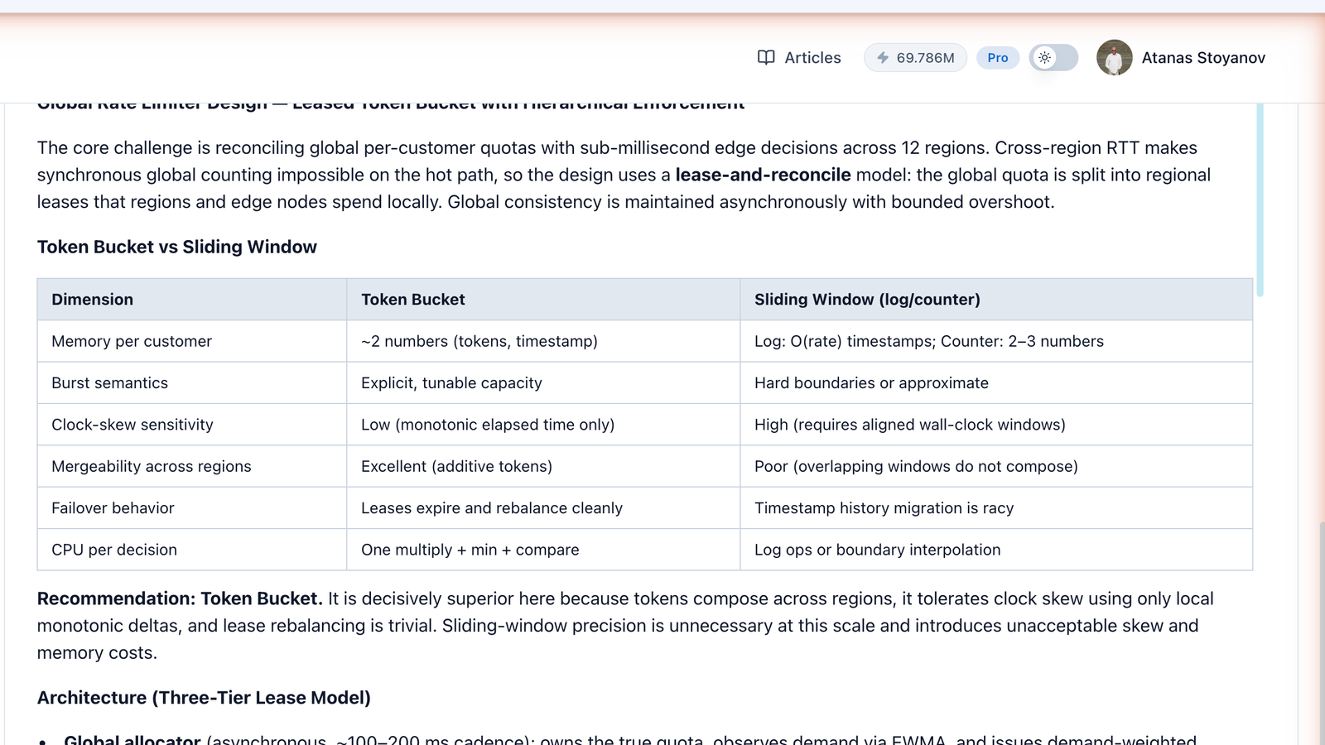Click the bold lease-and-reconcile text
This screenshot has height=745, width=1325.
(763, 175)
